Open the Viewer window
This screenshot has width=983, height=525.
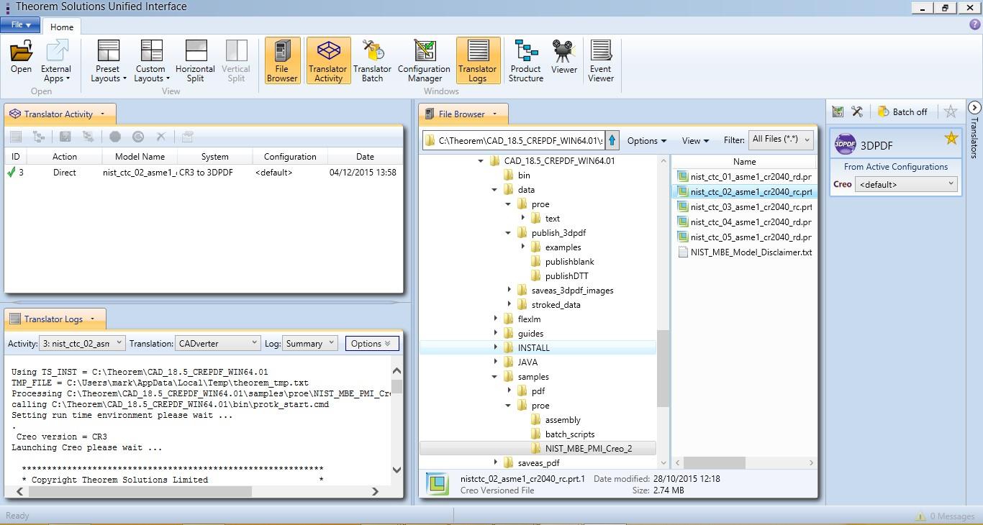coord(564,58)
